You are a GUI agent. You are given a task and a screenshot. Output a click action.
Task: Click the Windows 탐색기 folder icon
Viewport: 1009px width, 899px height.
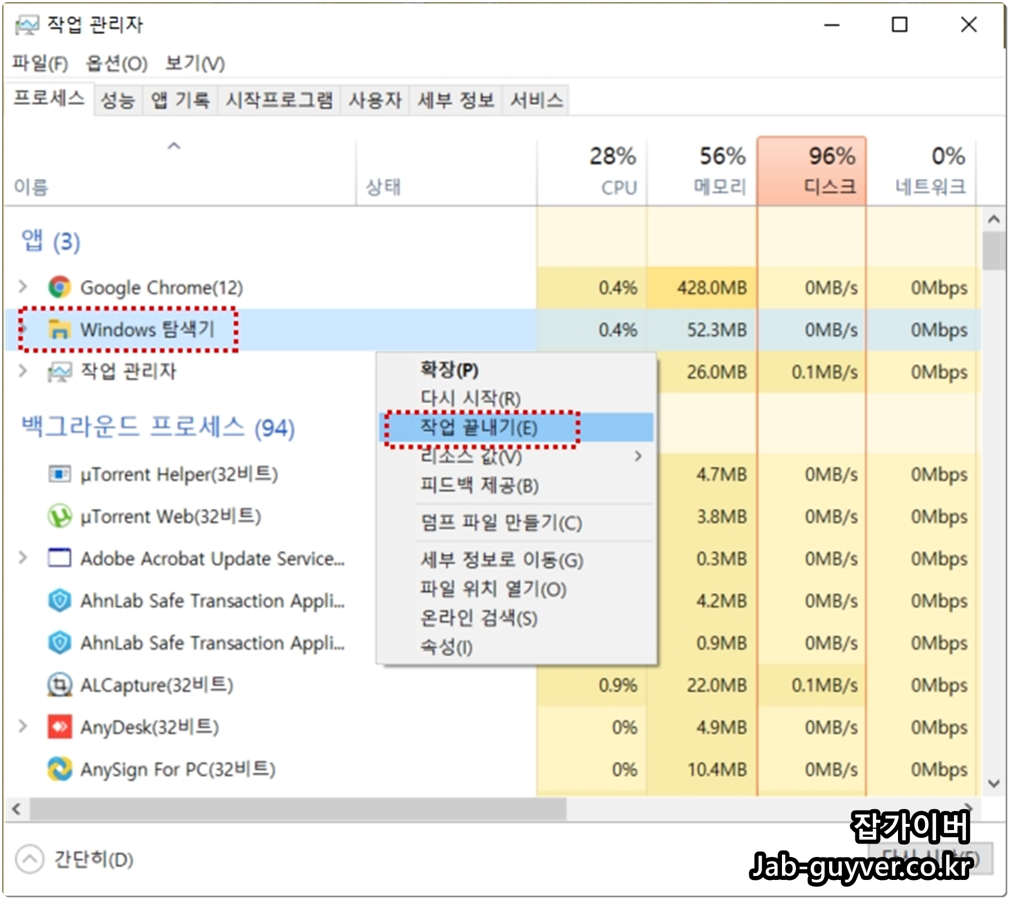coord(59,329)
